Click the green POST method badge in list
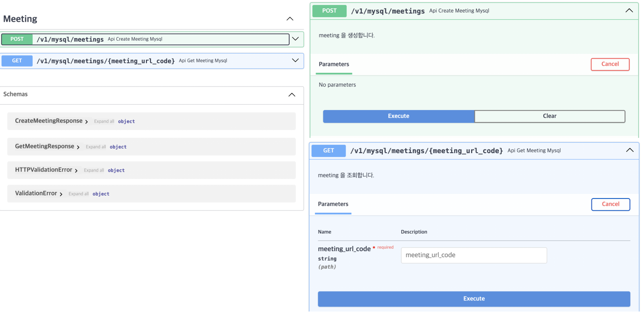 pos(17,39)
